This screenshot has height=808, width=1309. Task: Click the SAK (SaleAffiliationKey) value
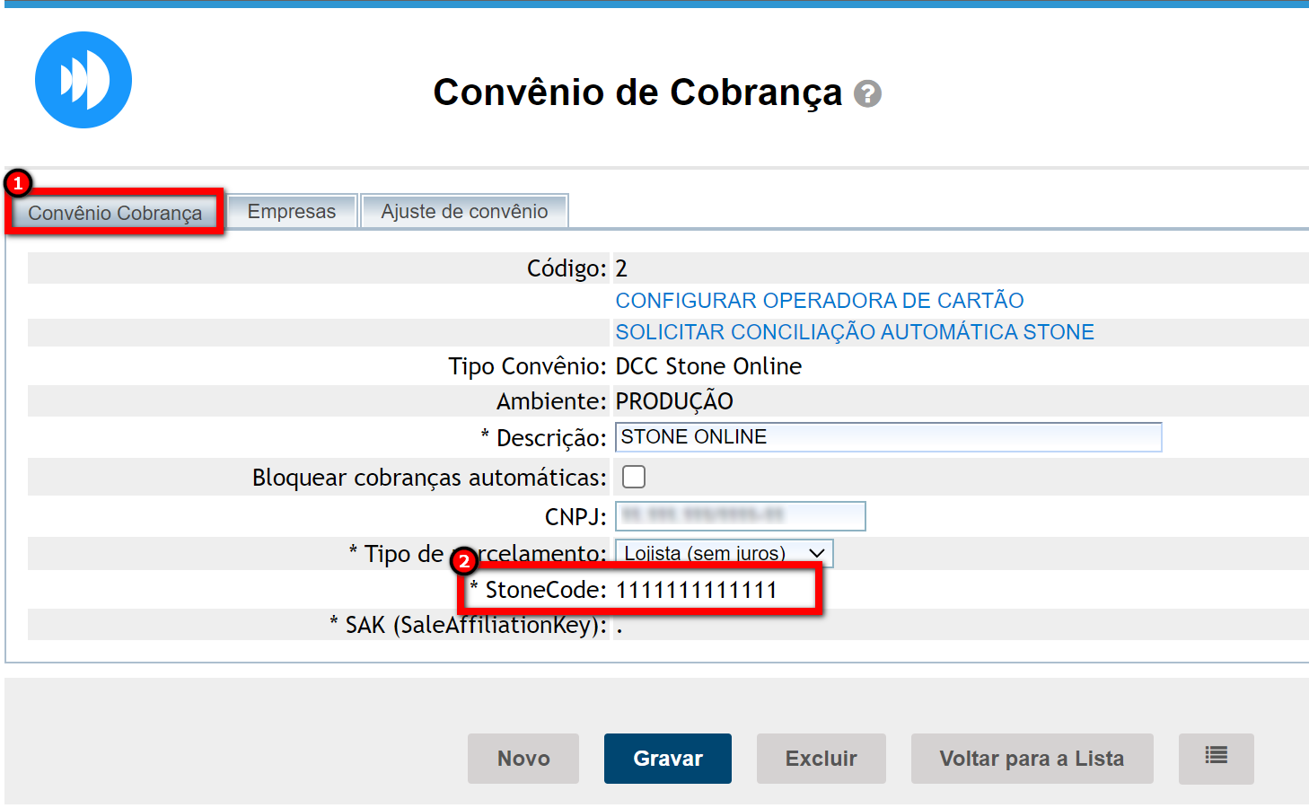619,627
